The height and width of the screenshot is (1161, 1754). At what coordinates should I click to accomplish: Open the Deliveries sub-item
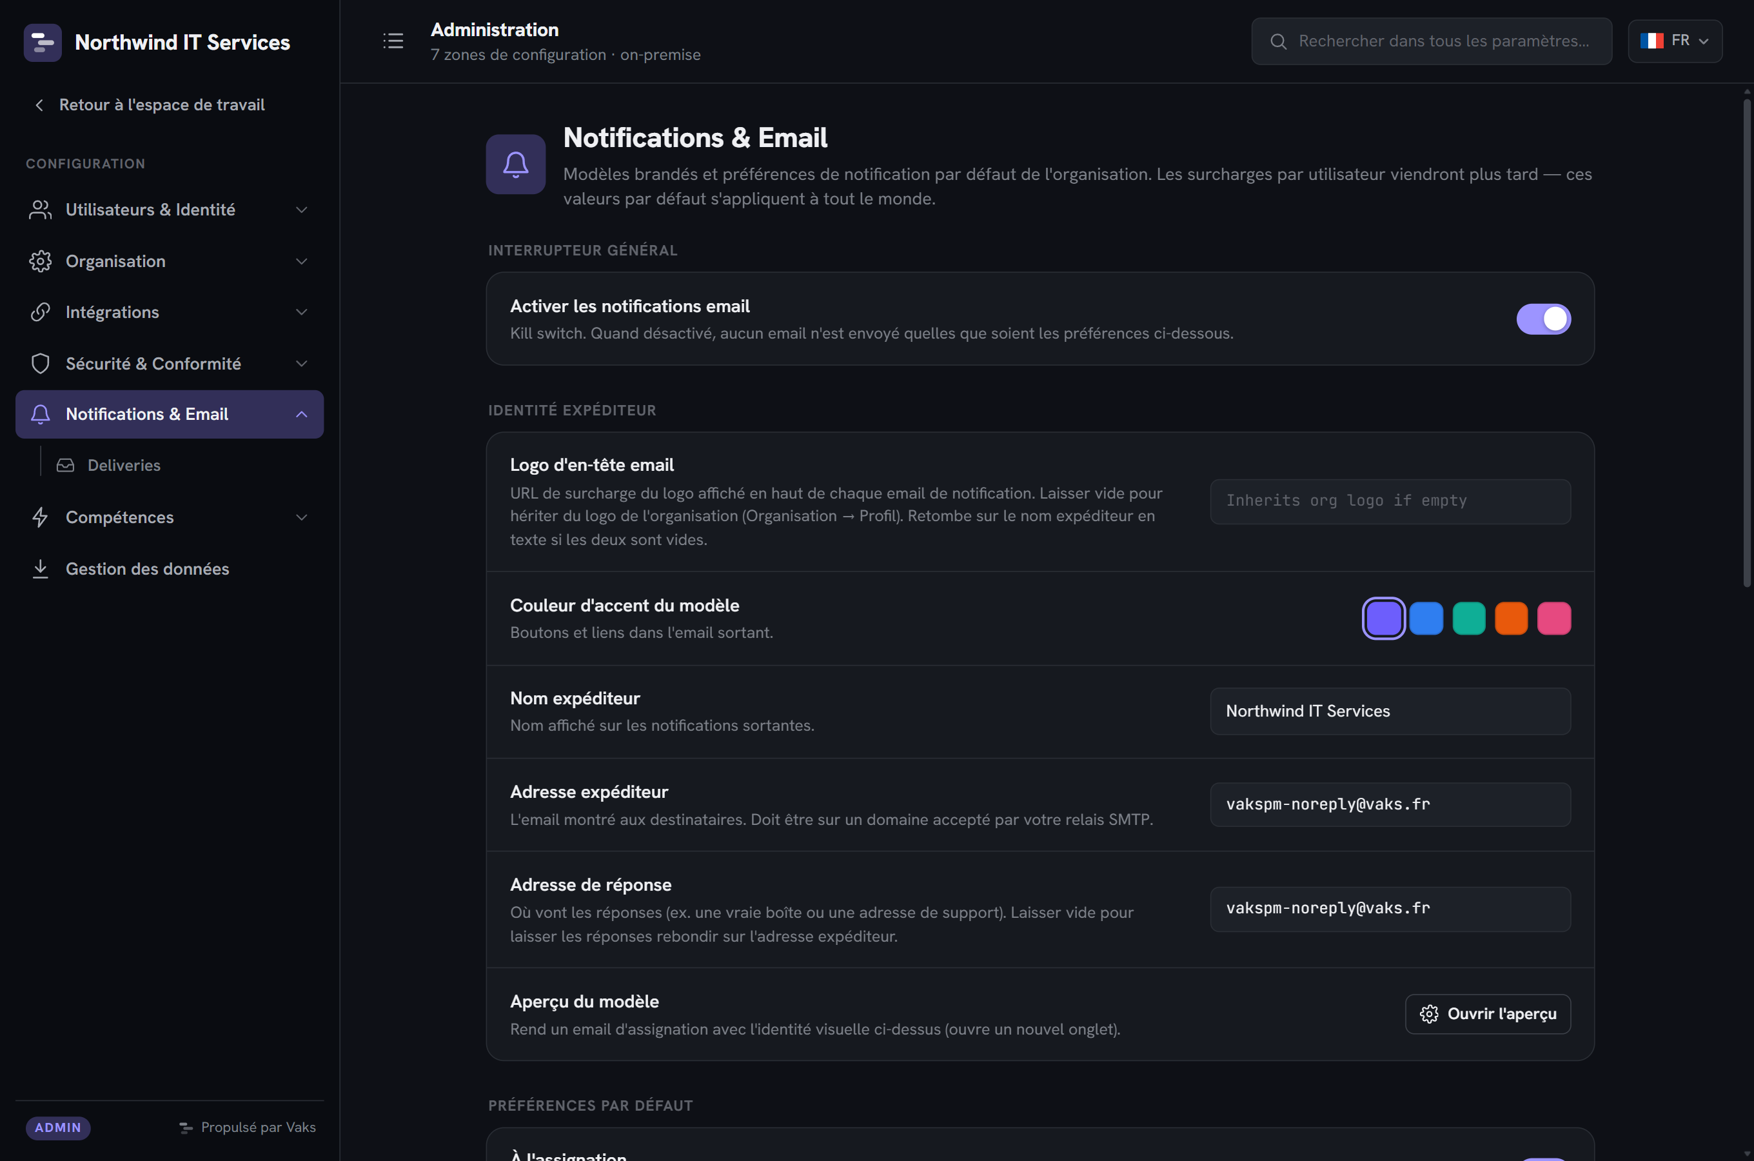click(x=182, y=465)
